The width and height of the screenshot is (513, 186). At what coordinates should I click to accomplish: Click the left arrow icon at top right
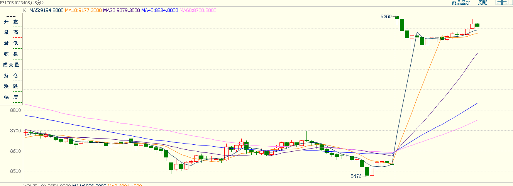click(x=498, y=3)
